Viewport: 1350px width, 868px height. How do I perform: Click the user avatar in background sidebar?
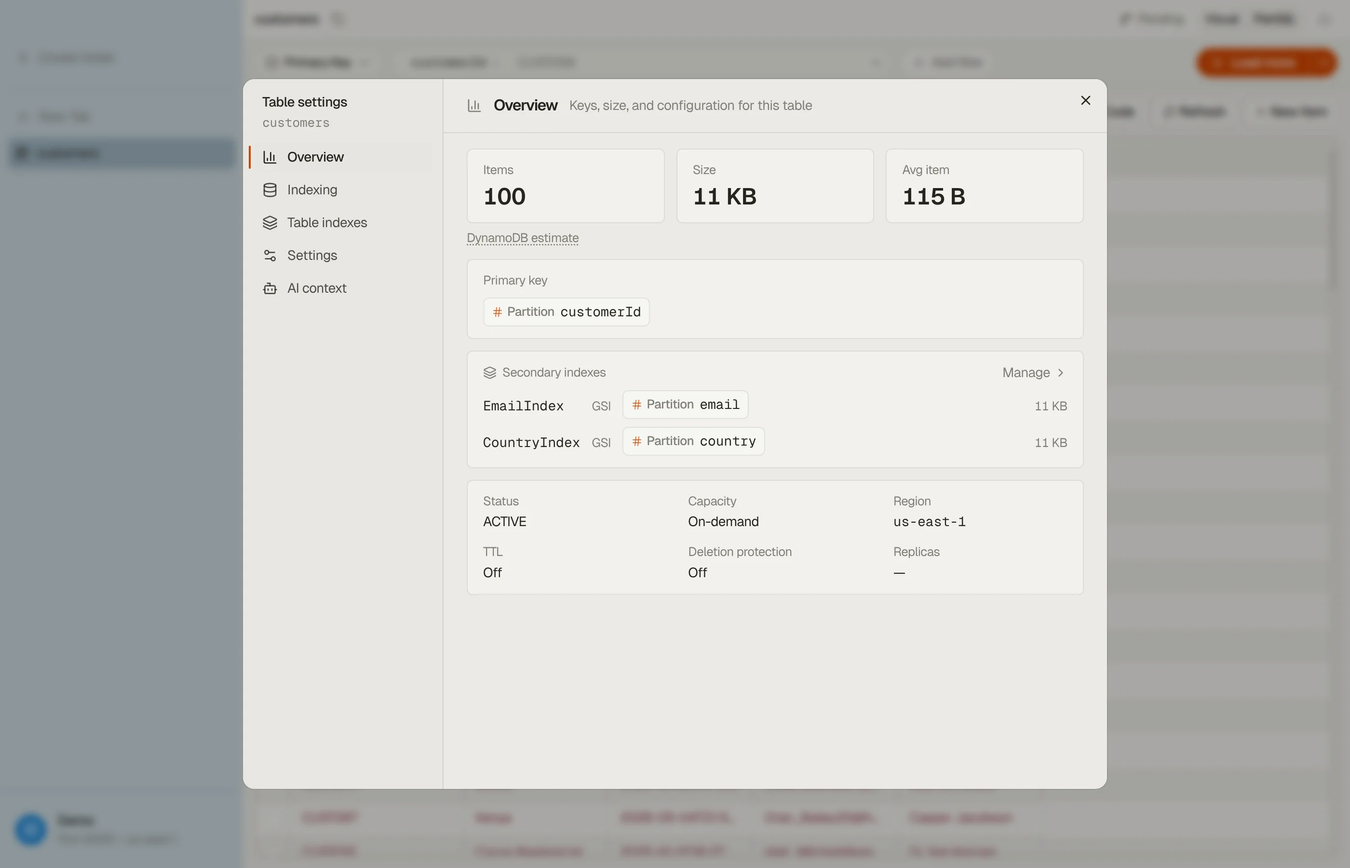point(30,829)
